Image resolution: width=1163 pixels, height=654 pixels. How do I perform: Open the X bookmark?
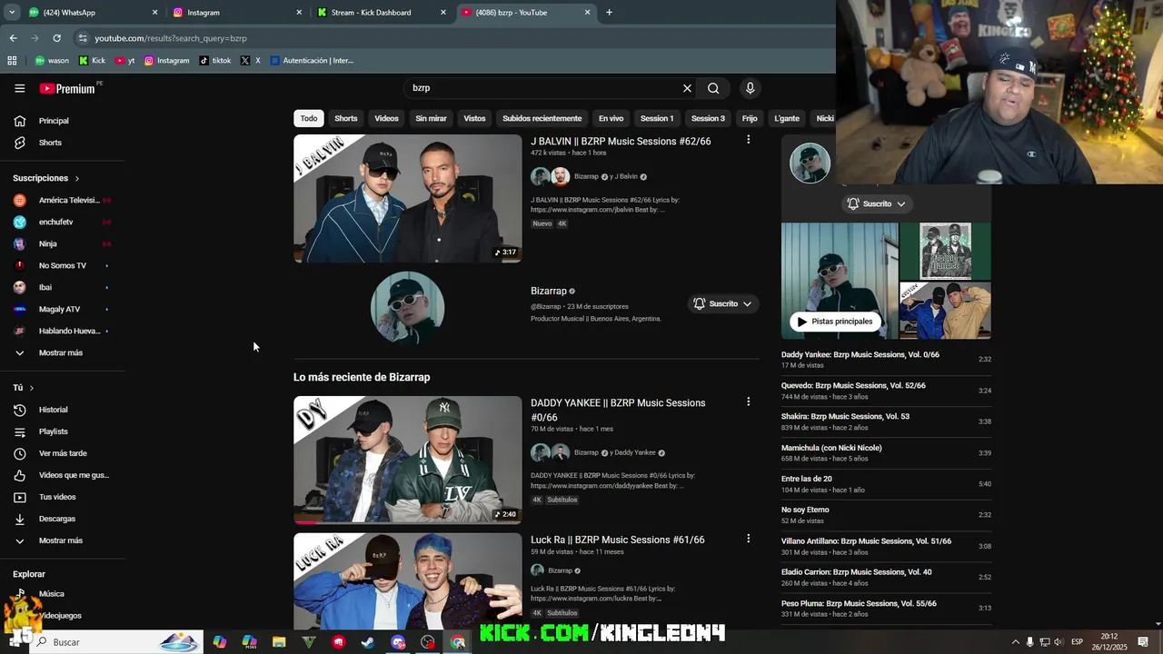pyautogui.click(x=252, y=61)
